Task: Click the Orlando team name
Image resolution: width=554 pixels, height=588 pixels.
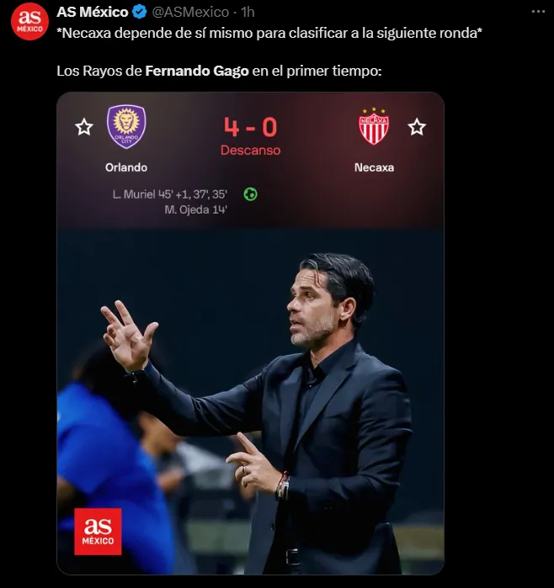Action: click(126, 167)
